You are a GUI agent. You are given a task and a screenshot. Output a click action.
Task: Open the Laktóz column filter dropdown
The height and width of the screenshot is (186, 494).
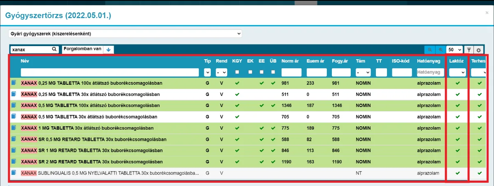point(457,72)
